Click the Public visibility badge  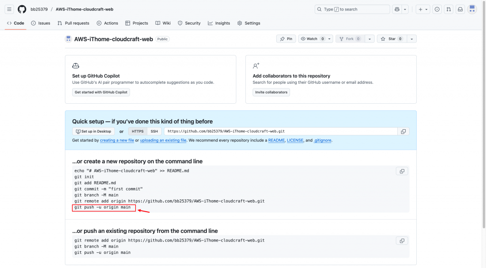point(162,39)
